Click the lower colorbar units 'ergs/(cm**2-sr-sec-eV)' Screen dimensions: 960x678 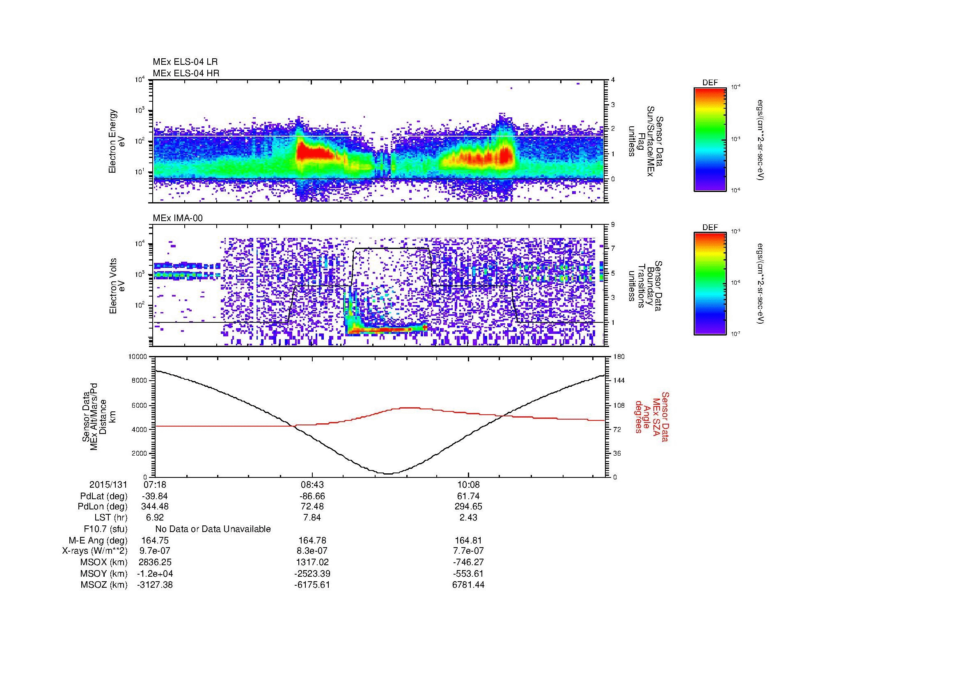[x=761, y=284]
